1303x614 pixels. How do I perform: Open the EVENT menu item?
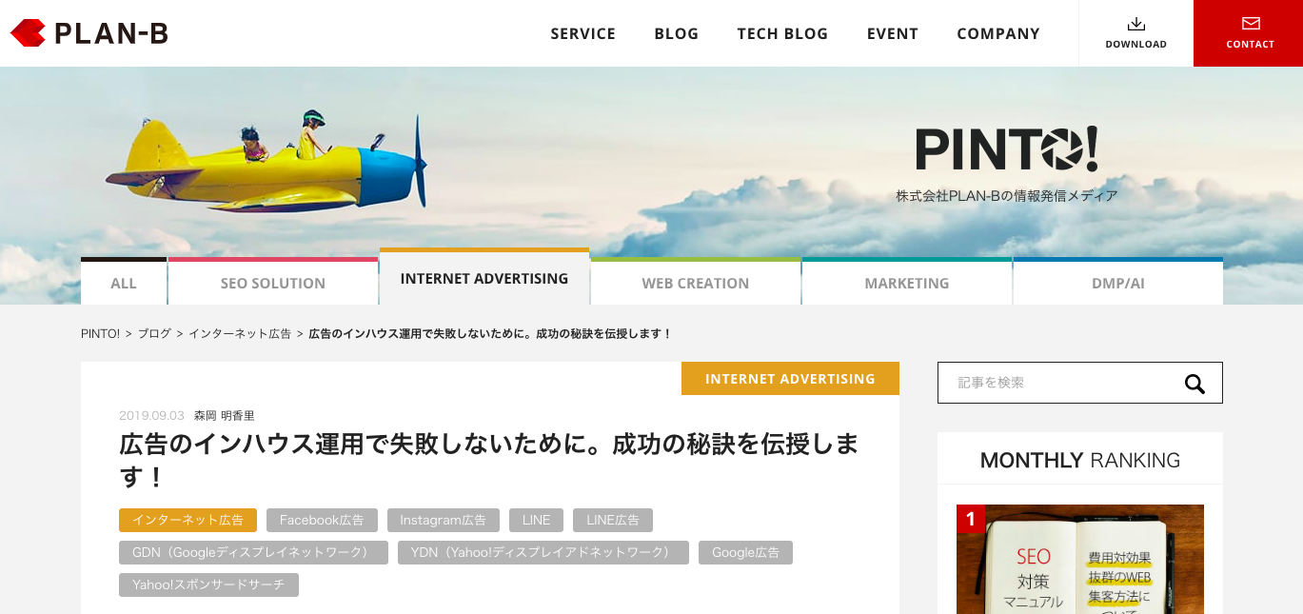click(893, 33)
